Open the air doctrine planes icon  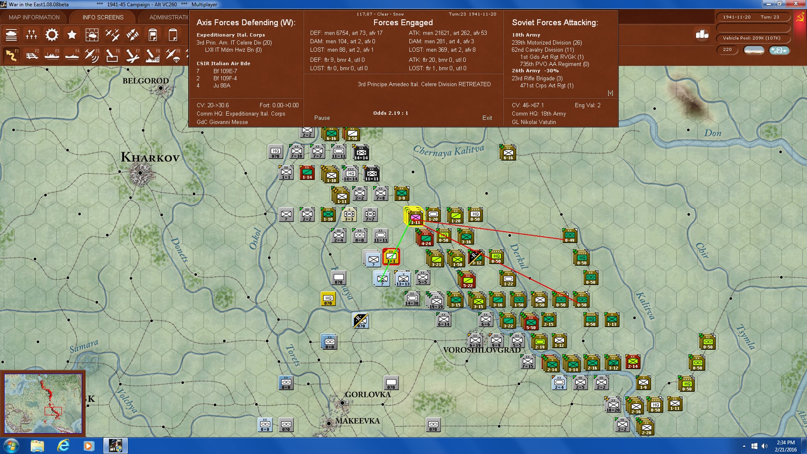(x=112, y=35)
